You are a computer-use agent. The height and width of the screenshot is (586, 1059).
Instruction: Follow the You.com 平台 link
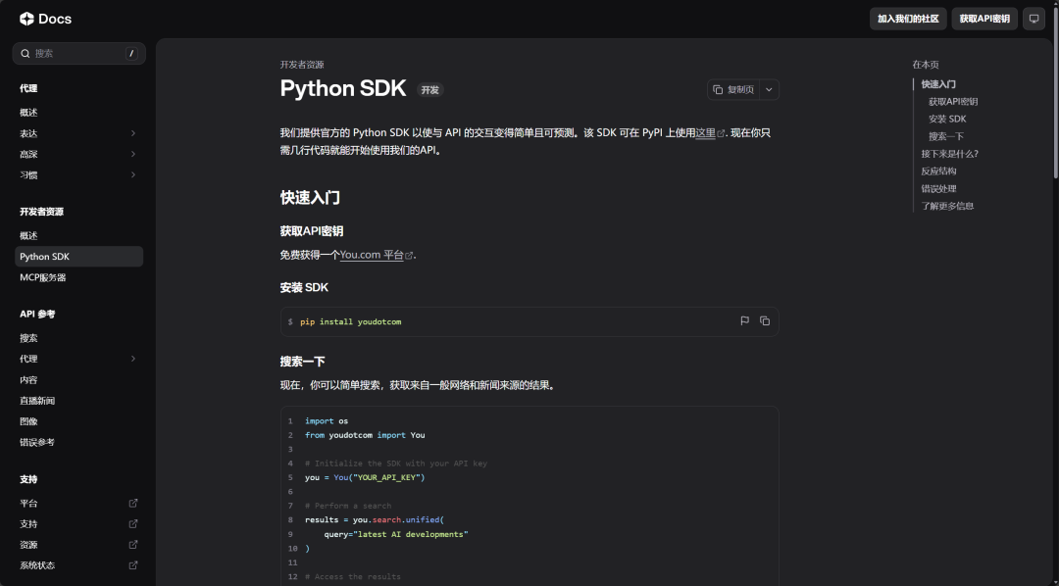click(x=372, y=255)
